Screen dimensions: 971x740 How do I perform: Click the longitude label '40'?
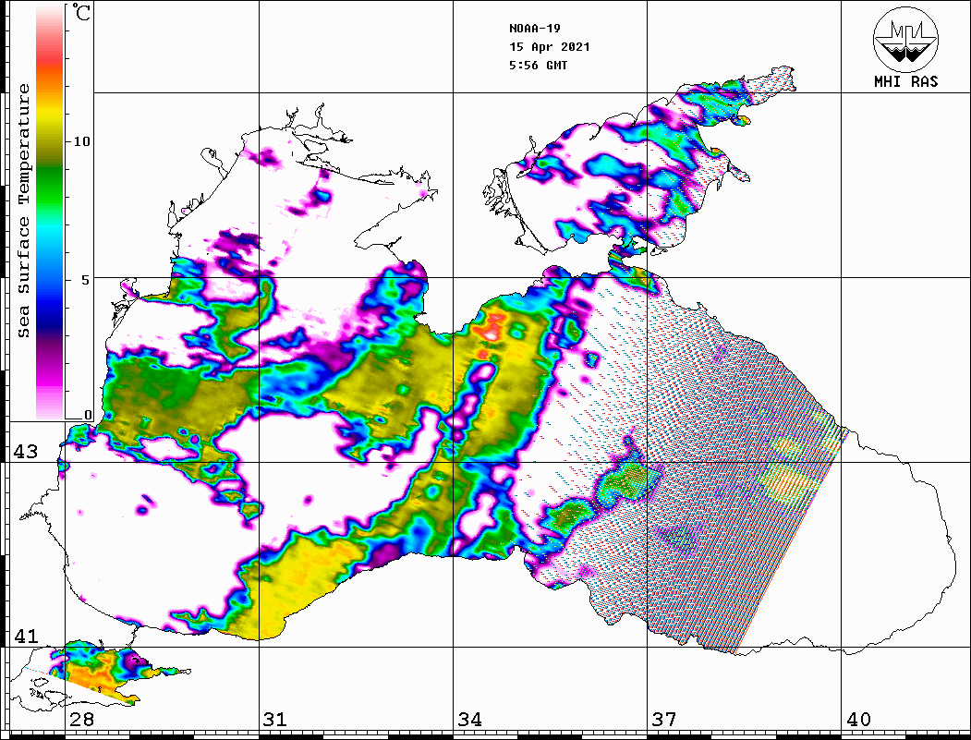[x=858, y=719]
